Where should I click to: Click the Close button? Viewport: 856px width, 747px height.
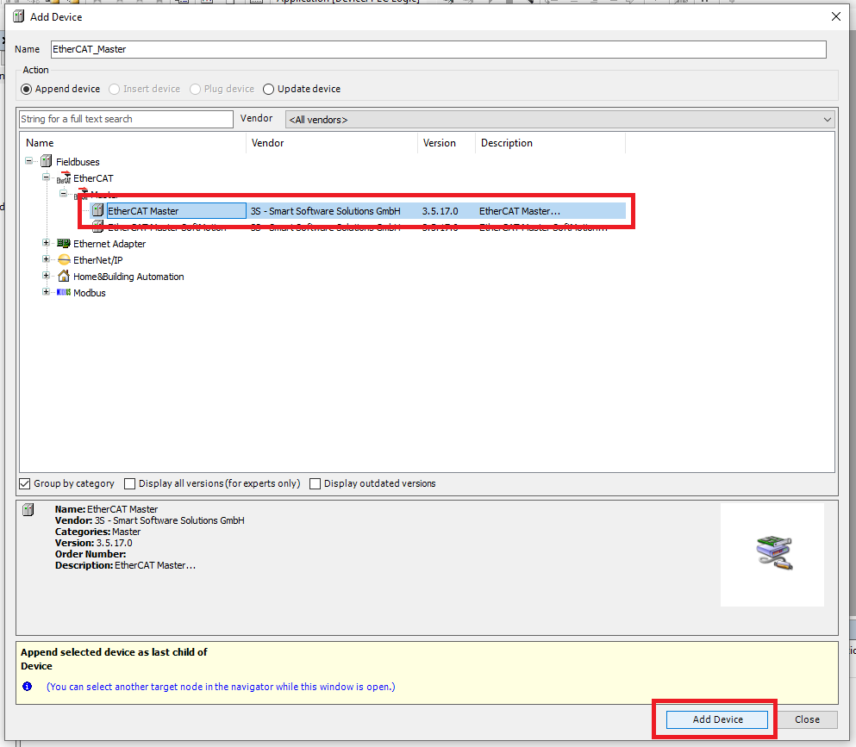(x=807, y=719)
